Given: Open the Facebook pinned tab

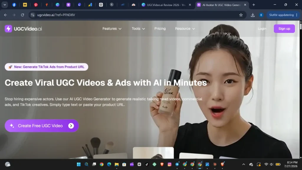Looking at the screenshot, I should pyautogui.click(x=14, y=5).
